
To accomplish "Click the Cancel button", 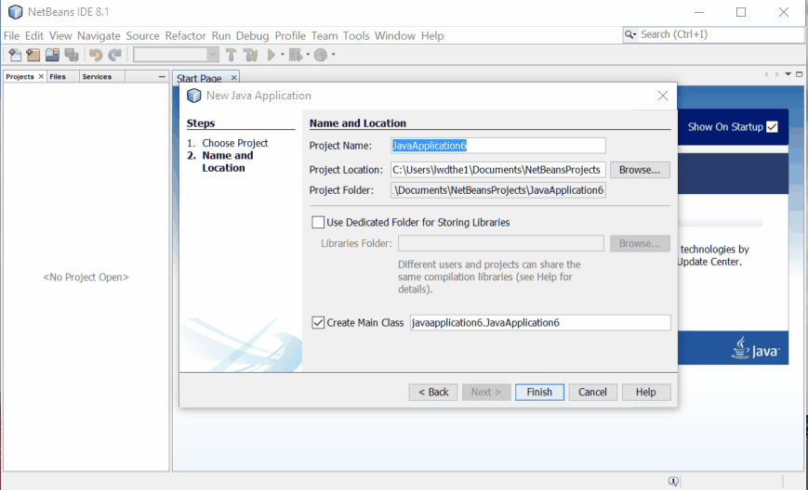I will [x=592, y=392].
